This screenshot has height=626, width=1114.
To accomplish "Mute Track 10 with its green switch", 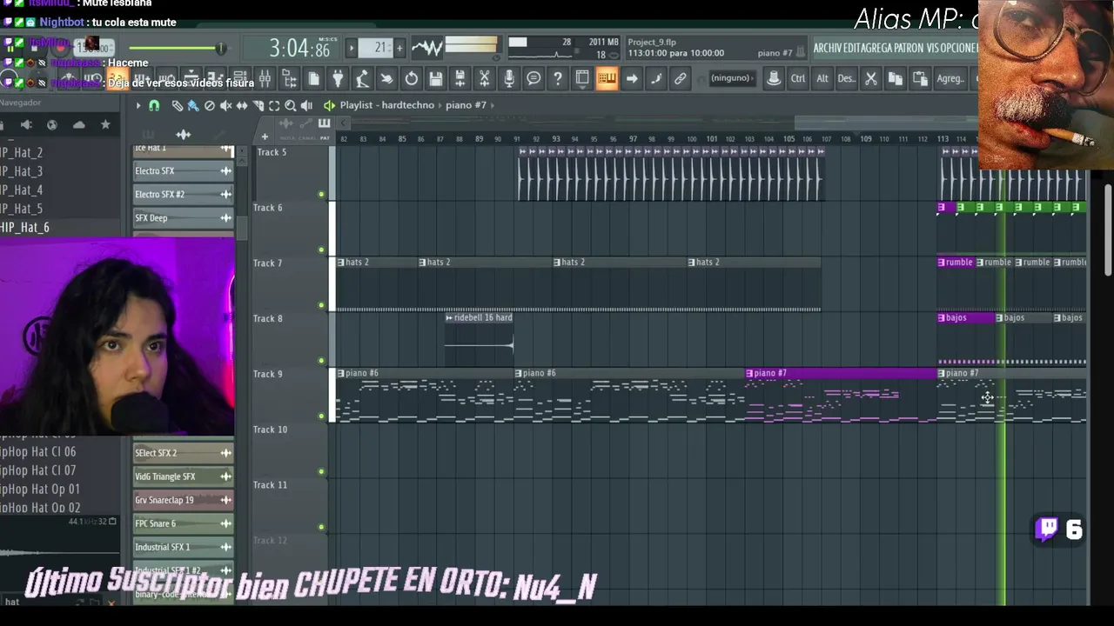I will pyautogui.click(x=321, y=472).
